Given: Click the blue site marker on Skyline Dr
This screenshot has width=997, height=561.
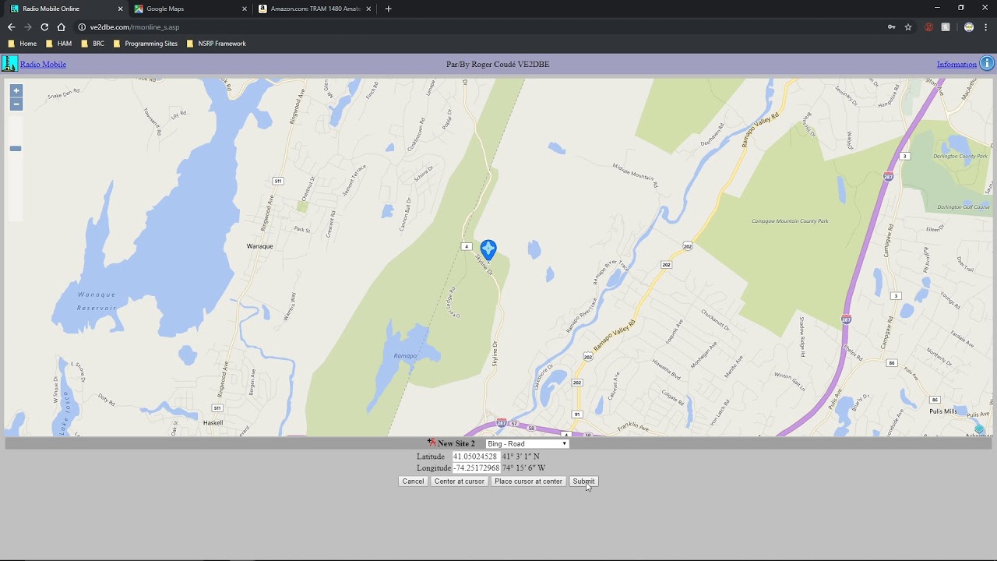Looking at the screenshot, I should 488,250.
